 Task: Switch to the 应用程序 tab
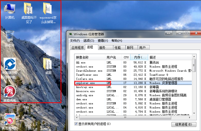pos(78,48)
